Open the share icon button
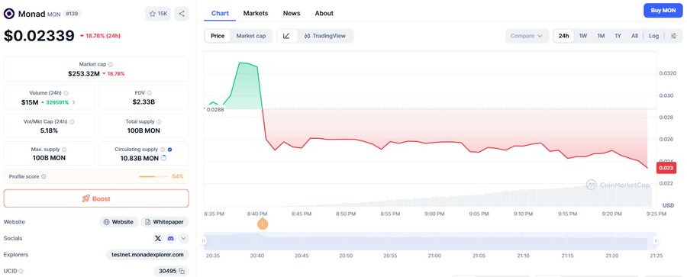This screenshot has height=277, width=687. [x=182, y=14]
